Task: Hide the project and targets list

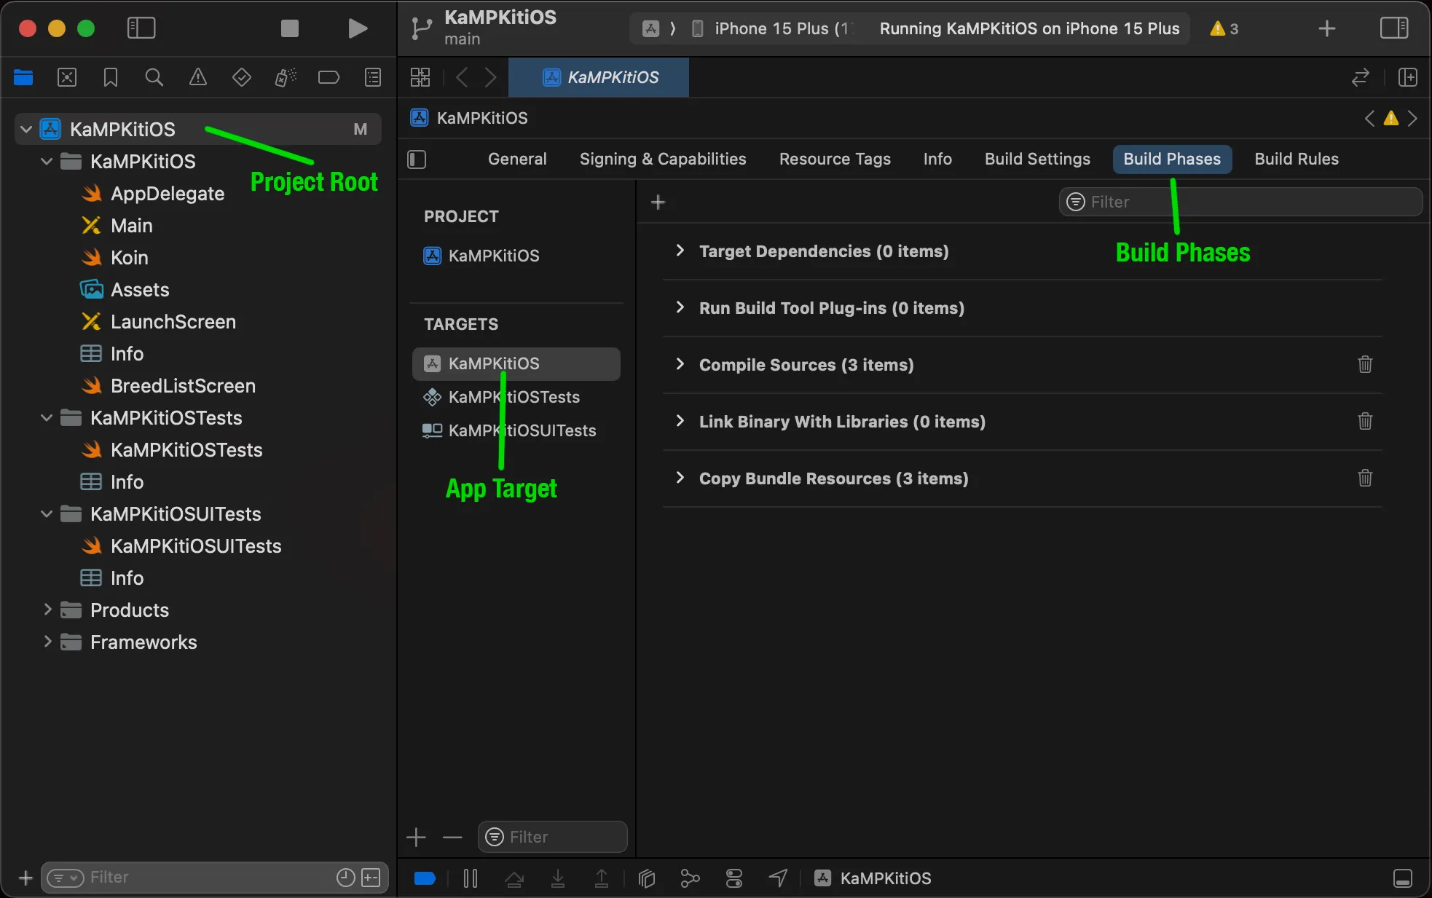Action: [417, 159]
